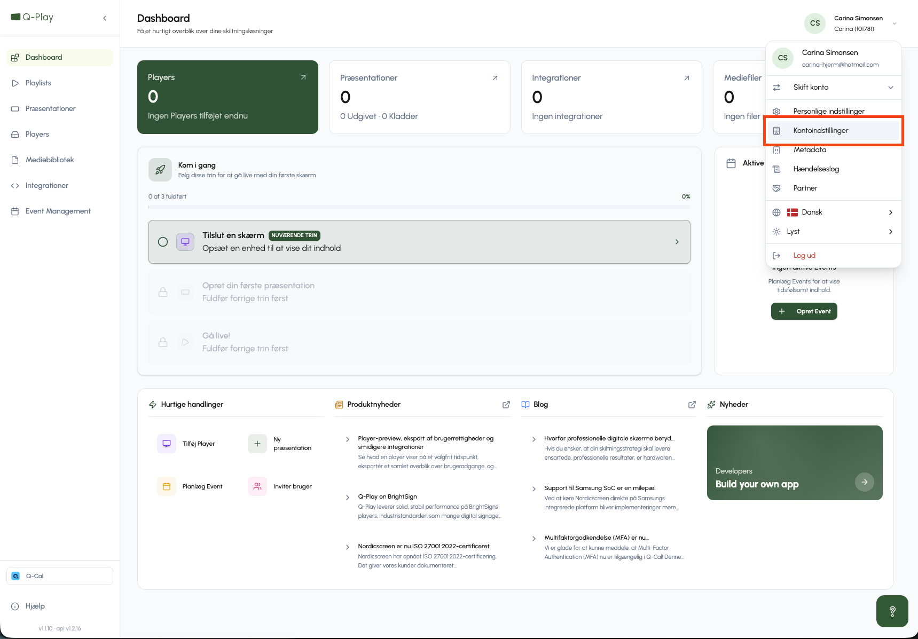Open Dashboard in the sidebar
Viewport: 918px width, 639px height.
60,57
